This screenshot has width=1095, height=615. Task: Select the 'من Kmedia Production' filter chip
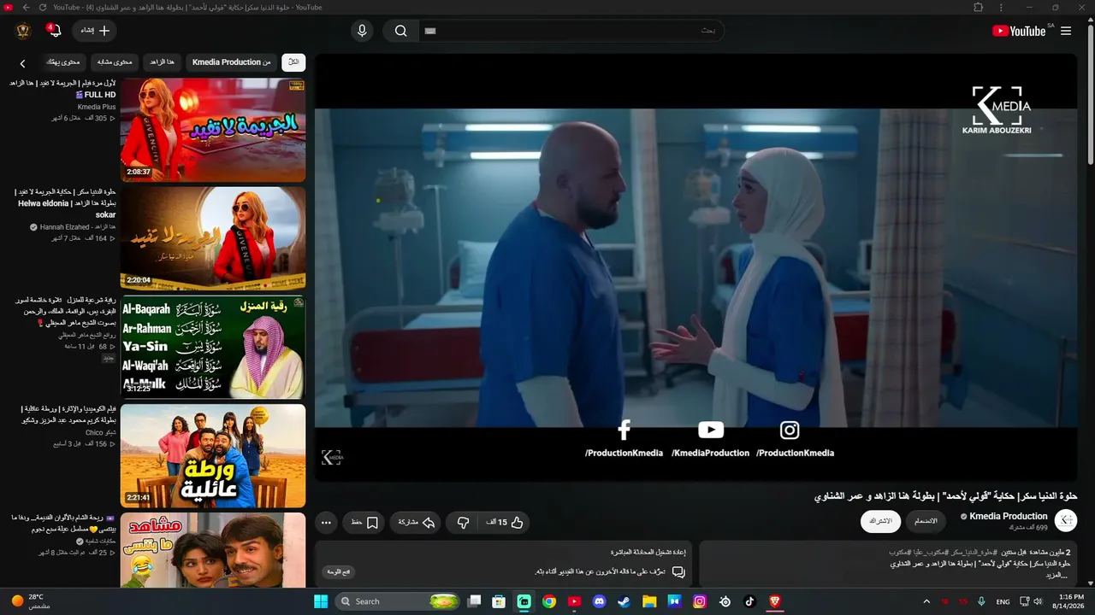231,62
